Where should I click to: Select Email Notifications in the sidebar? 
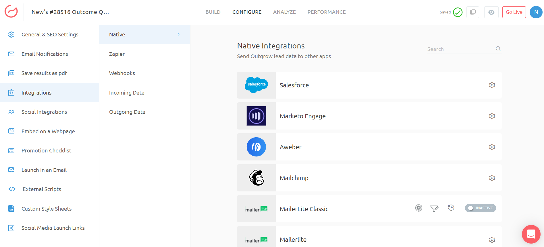(x=45, y=54)
